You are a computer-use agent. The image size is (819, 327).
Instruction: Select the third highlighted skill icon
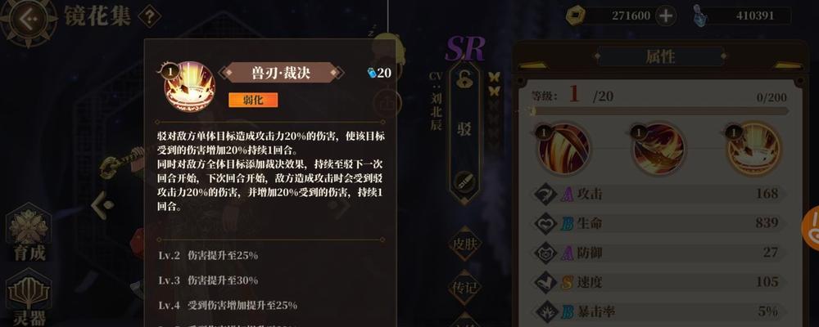click(754, 148)
